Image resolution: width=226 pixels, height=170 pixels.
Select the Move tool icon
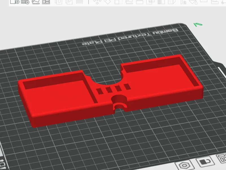click(x=97, y=2)
